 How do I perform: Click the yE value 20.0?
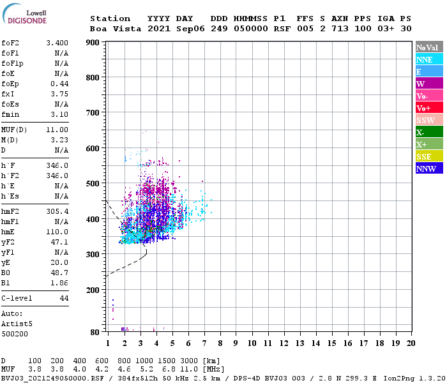[59, 262]
